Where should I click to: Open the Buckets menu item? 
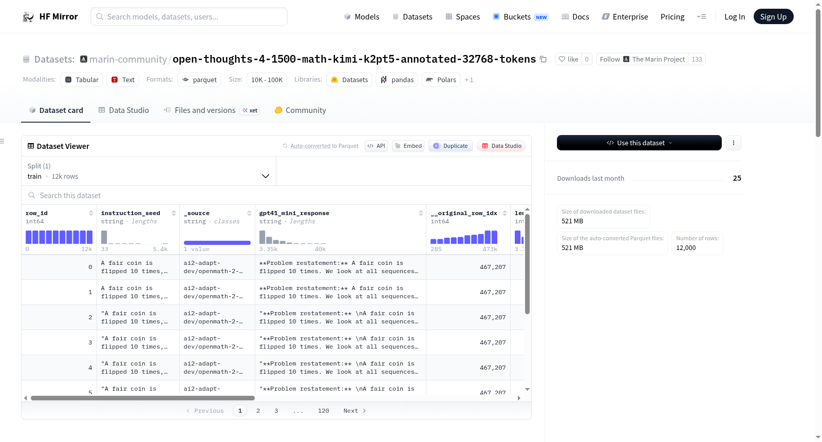520,17
